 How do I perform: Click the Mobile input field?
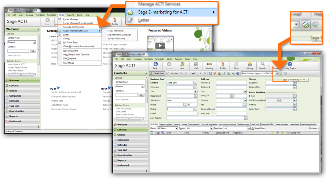point(180,109)
